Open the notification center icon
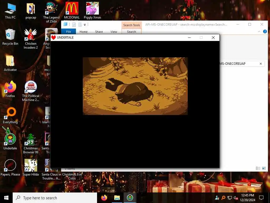This screenshot has height=203, width=270. point(261,198)
